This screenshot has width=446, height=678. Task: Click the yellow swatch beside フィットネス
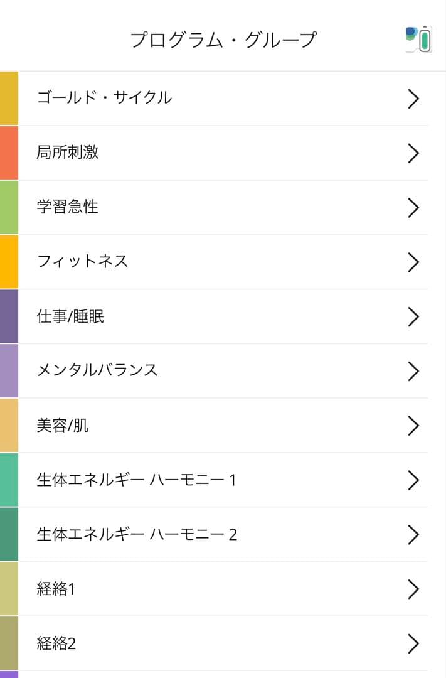coord(9,262)
